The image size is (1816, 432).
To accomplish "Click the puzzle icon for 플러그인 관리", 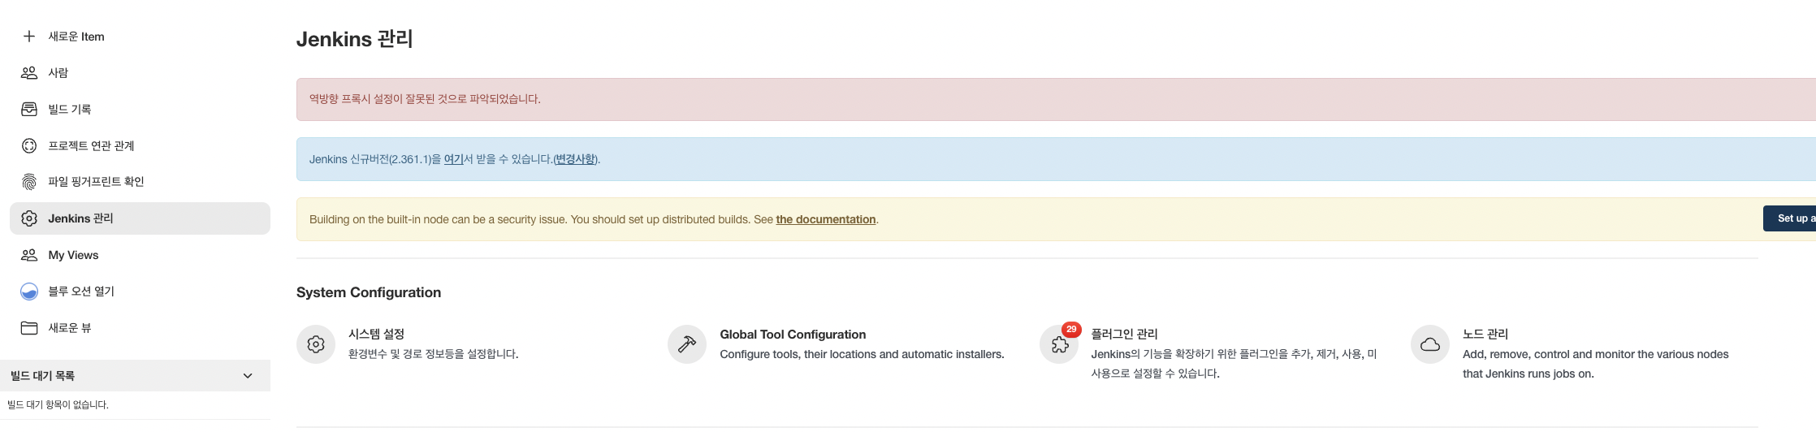I will click(x=1059, y=344).
